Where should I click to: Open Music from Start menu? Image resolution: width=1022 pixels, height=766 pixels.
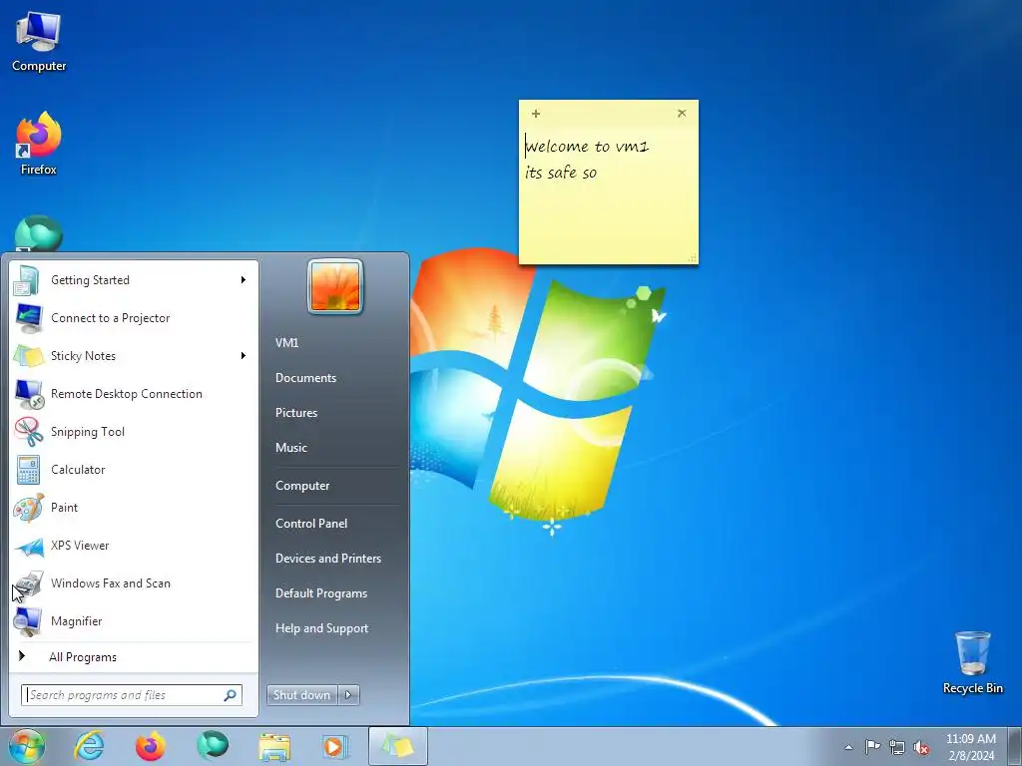point(290,448)
